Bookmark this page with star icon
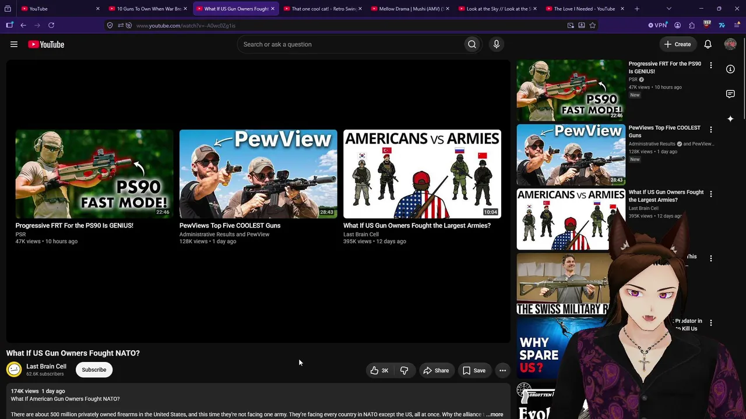The image size is (746, 419). click(593, 25)
